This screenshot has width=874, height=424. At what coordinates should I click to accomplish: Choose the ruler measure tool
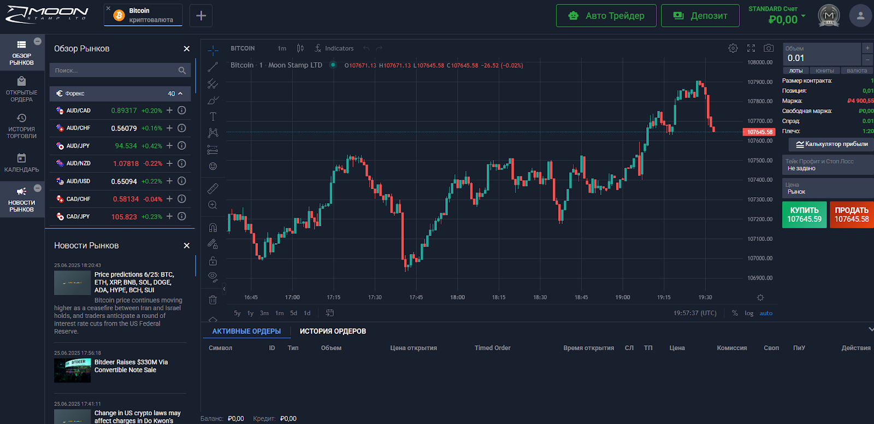pyautogui.click(x=213, y=189)
